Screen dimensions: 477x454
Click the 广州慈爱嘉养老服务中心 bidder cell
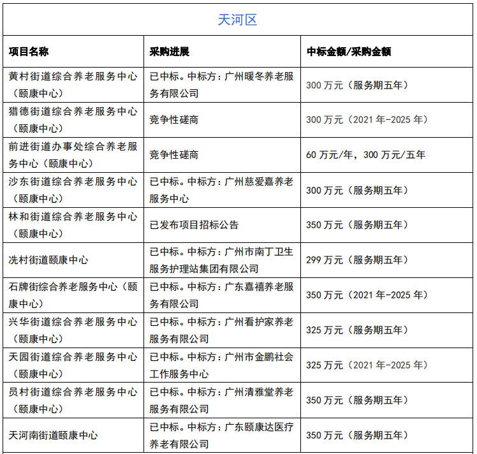click(x=221, y=189)
